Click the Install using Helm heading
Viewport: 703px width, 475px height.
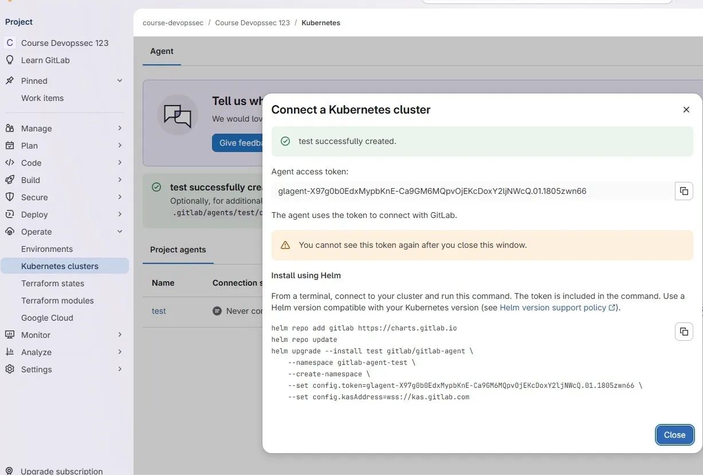point(306,275)
